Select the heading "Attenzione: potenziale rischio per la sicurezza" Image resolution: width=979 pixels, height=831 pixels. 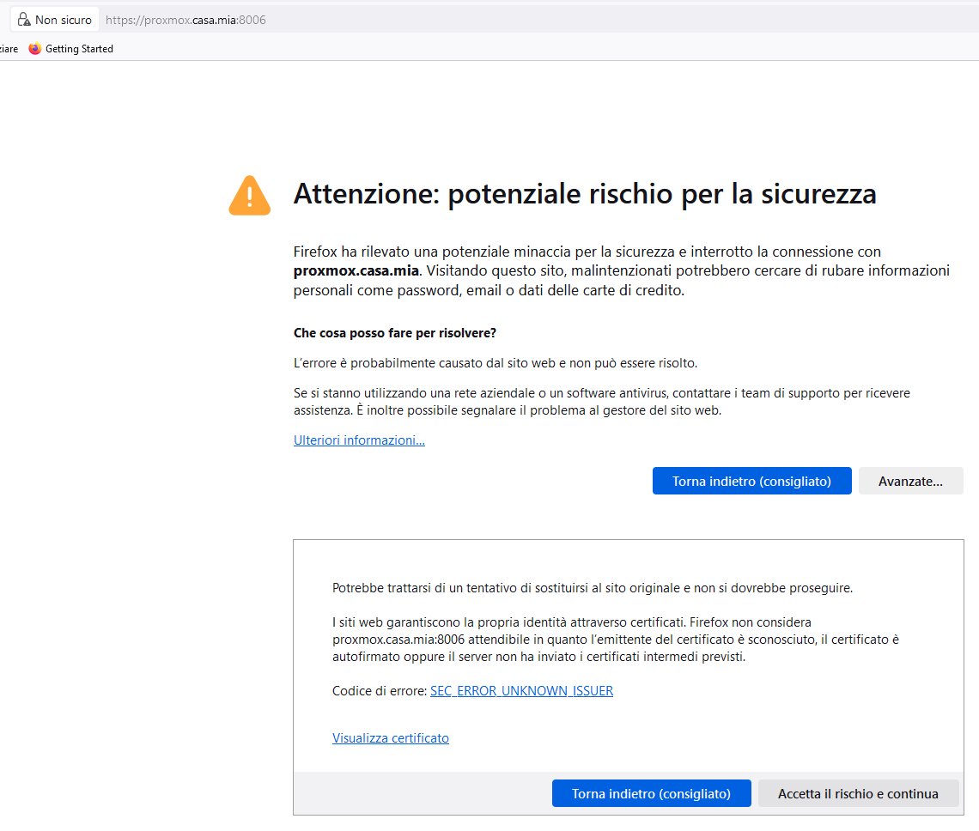(585, 193)
